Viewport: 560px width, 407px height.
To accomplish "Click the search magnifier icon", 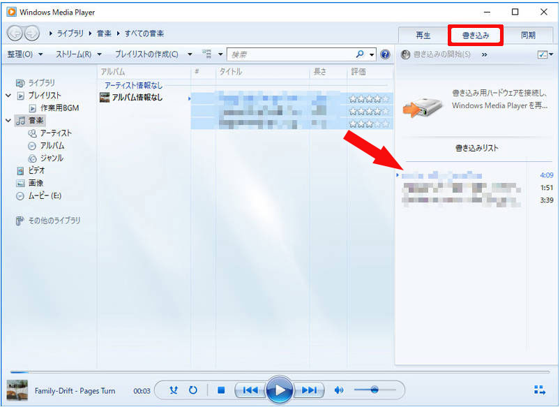I will point(360,54).
